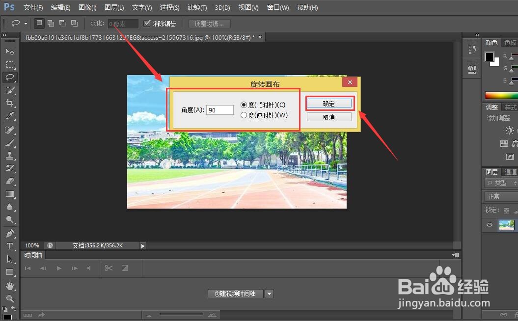Screen dimensions: 518x321
Task: Select the Zoom tool
Action: coord(10,298)
